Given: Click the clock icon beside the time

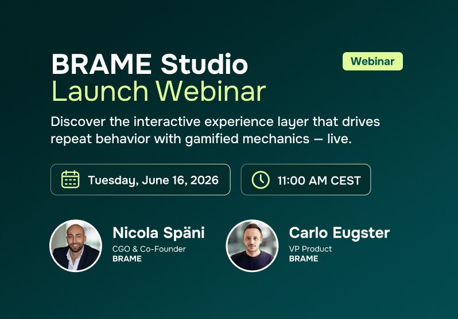Looking at the screenshot, I should tap(261, 180).
